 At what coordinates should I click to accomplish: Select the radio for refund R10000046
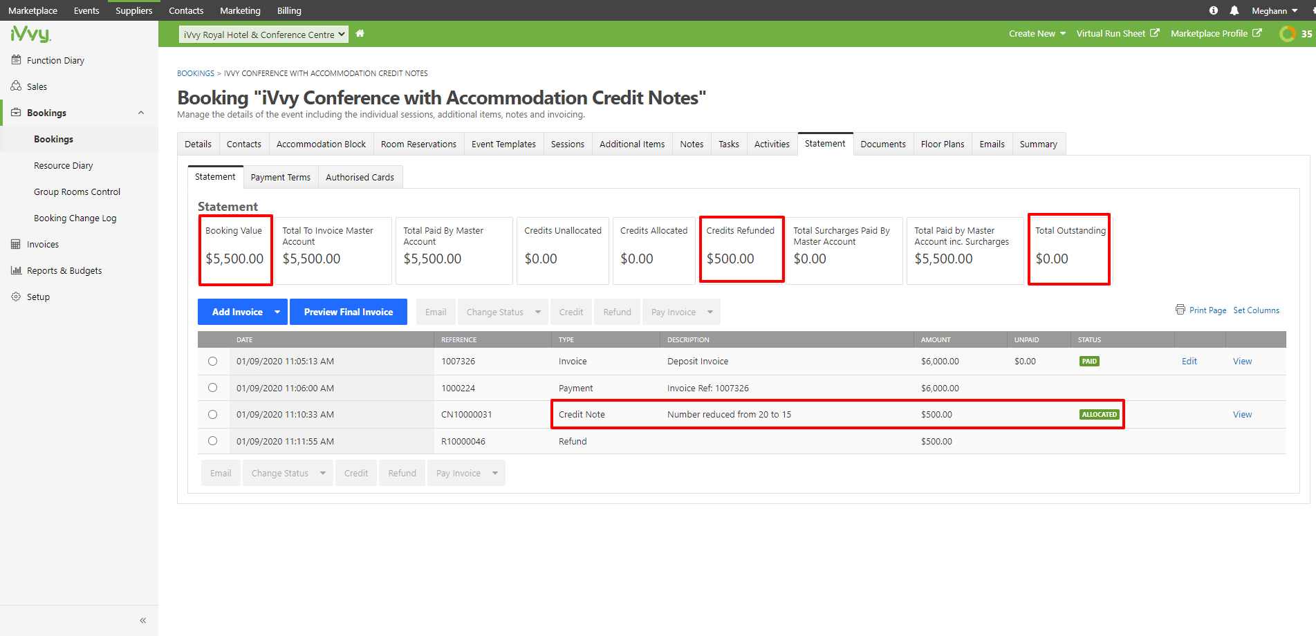click(212, 441)
